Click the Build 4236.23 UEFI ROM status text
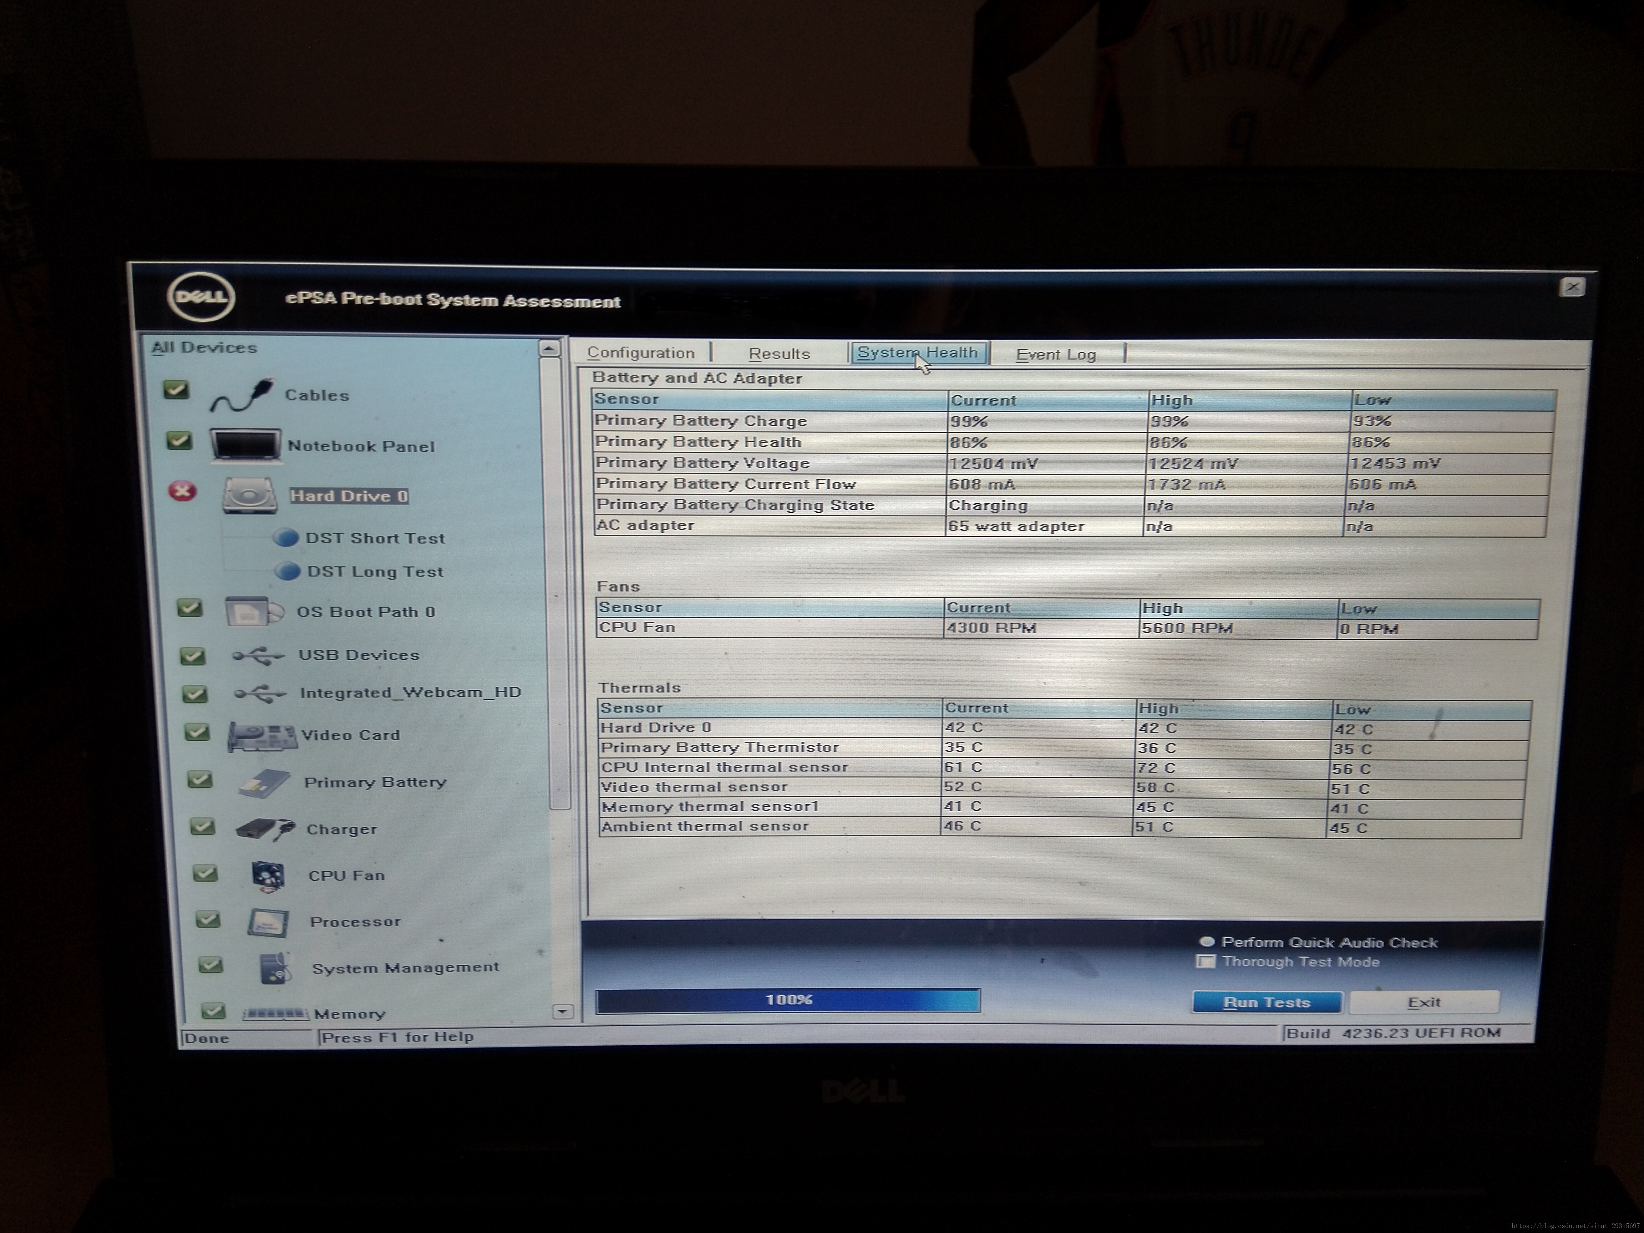Viewport: 1644px width, 1233px height. coord(1394,1032)
